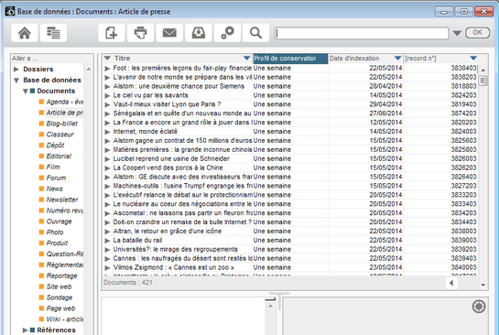Click record number 3838403

463,68
